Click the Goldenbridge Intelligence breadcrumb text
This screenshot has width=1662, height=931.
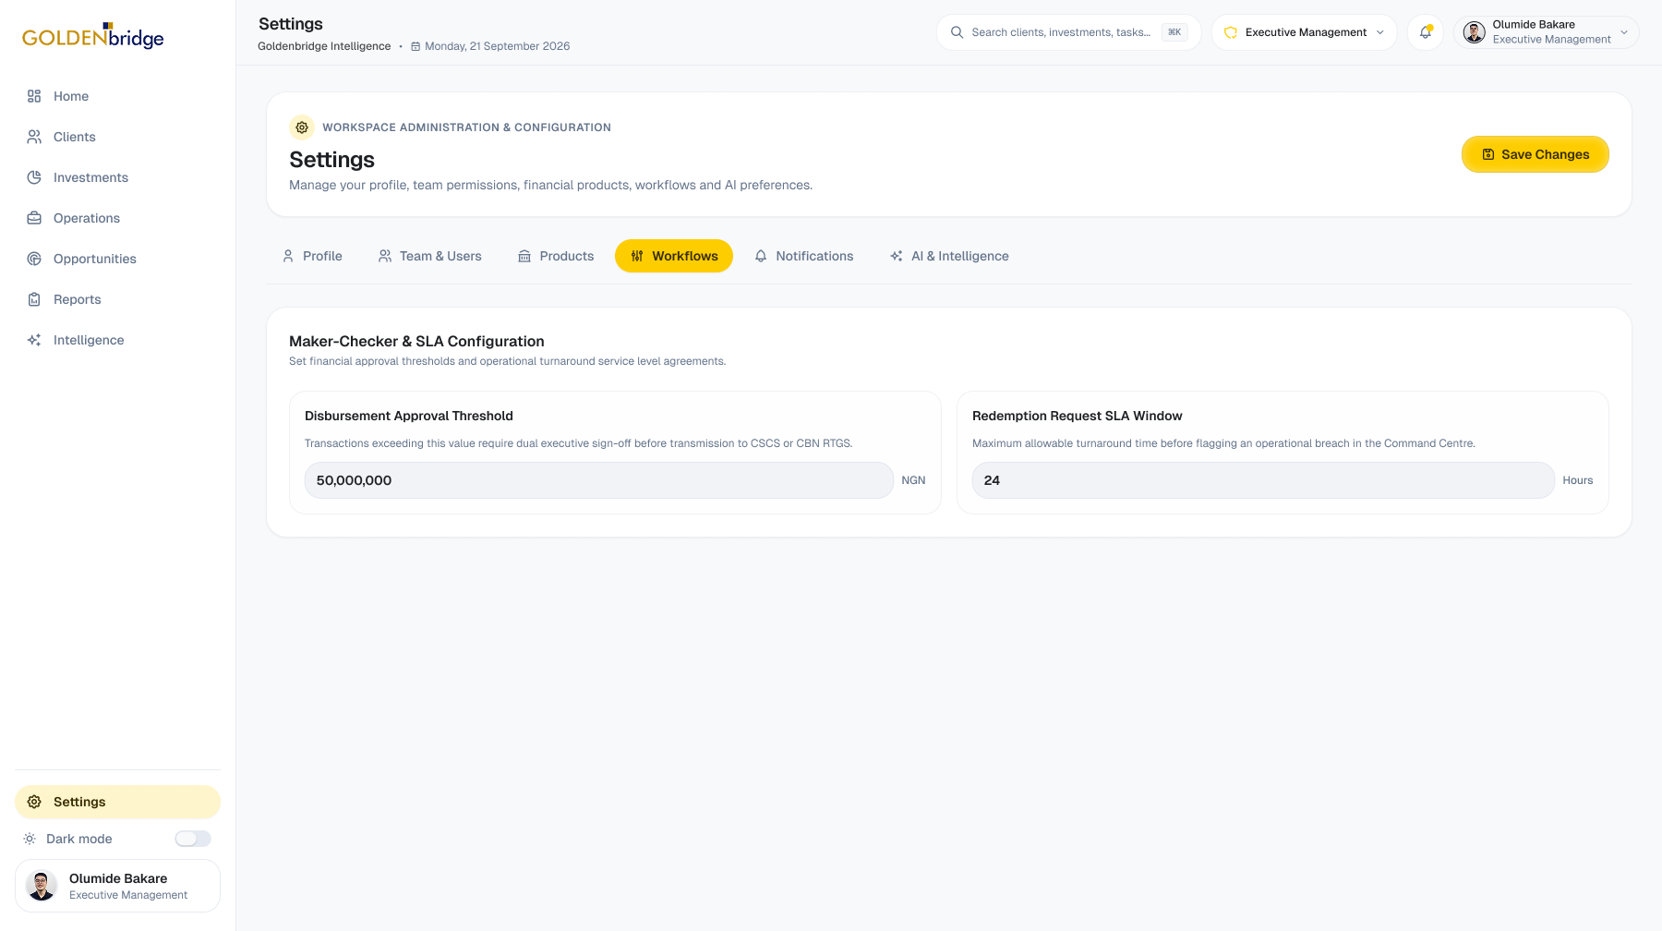(x=324, y=46)
